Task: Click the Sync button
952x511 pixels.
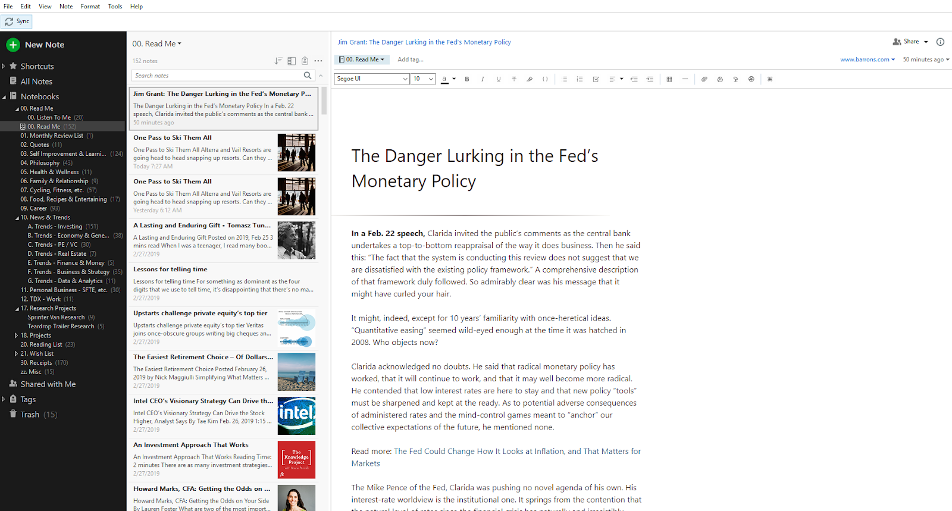Action: tap(17, 21)
